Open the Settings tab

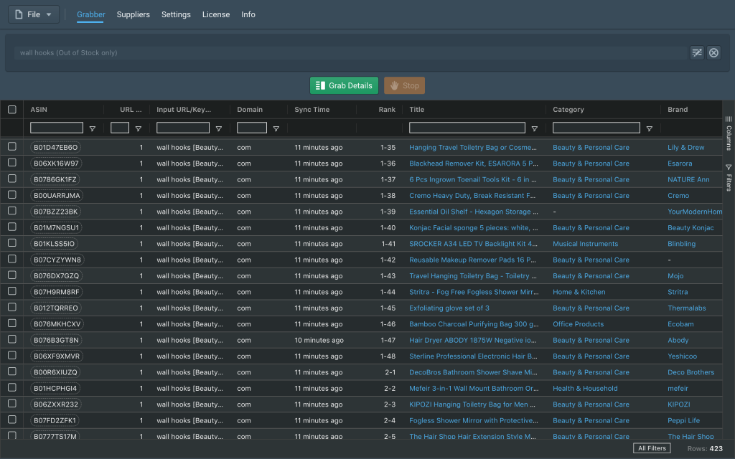point(176,14)
